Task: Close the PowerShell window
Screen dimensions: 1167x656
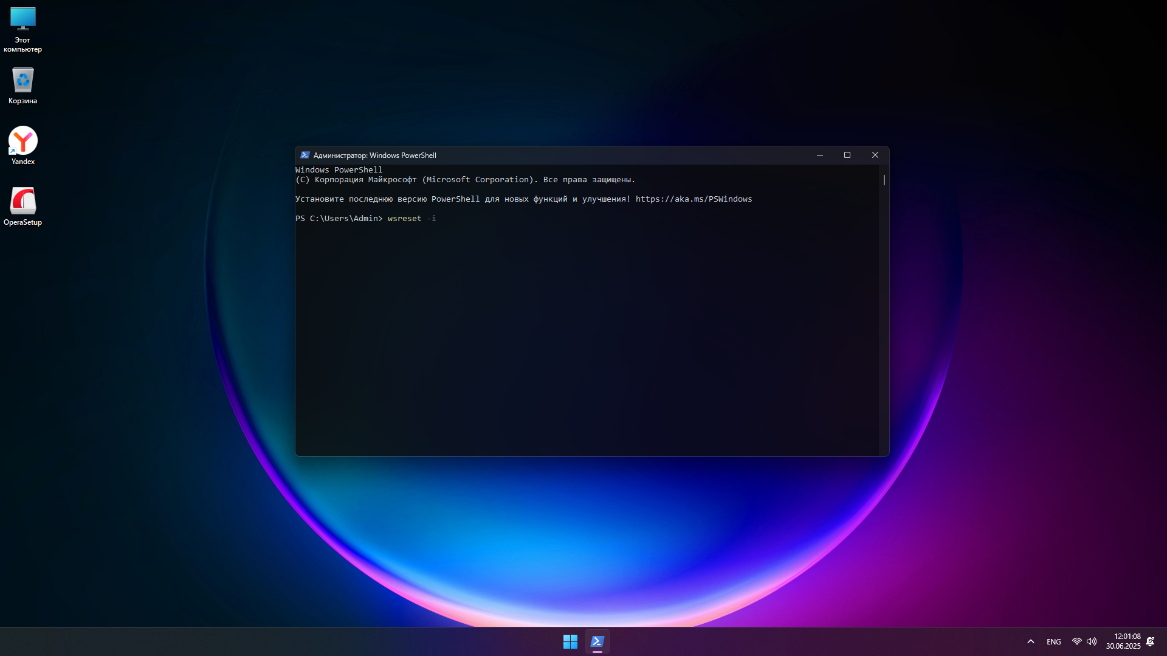Action: [x=875, y=155]
